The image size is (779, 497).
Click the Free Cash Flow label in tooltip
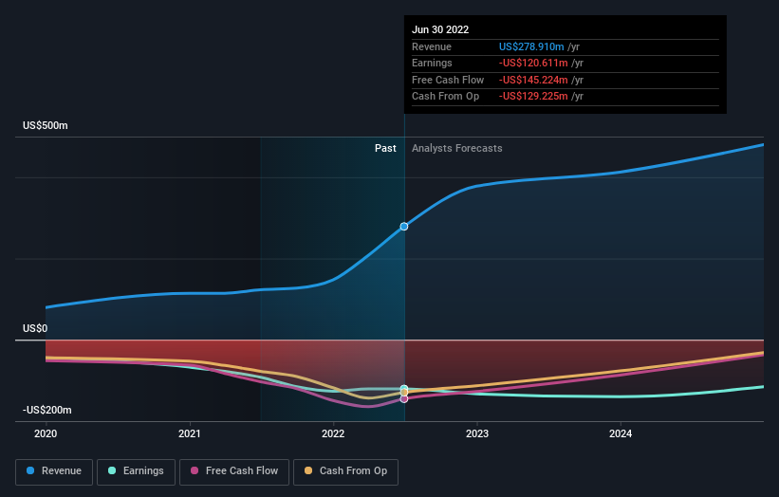pyautogui.click(x=448, y=80)
